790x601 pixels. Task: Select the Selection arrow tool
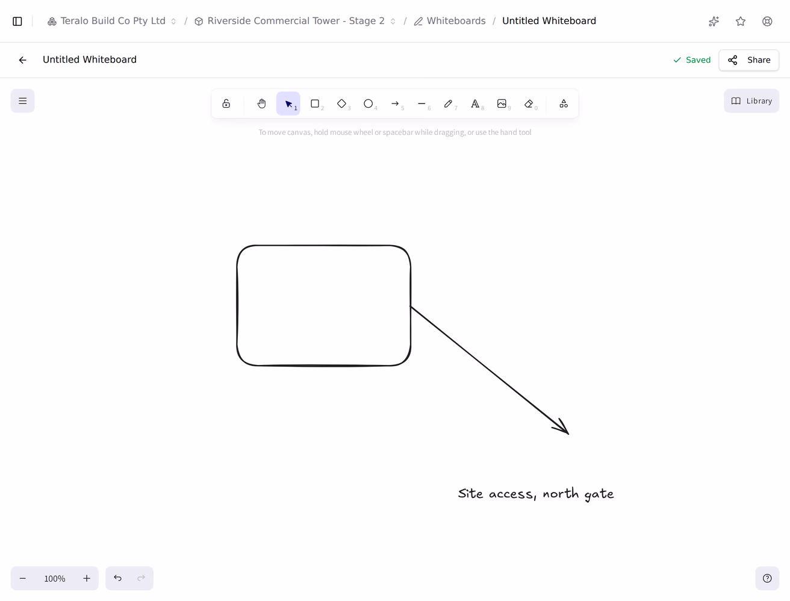288,104
